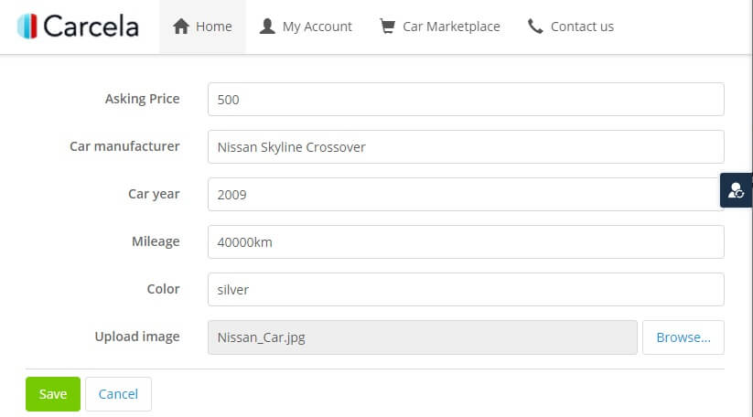Click the Nissan_Car.jpg file name box
753x417 pixels.
(422, 337)
